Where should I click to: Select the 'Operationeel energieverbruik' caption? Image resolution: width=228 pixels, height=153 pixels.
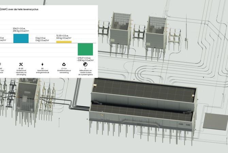pyautogui.click(x=43, y=71)
